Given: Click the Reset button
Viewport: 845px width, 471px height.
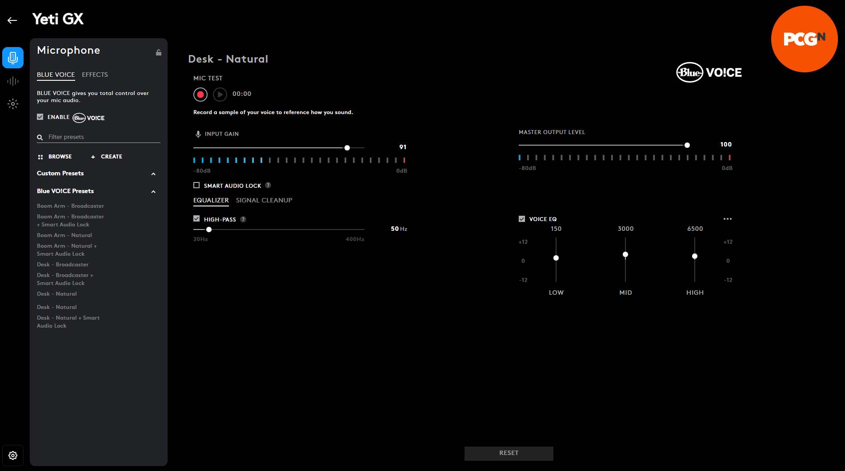Looking at the screenshot, I should tap(509, 453).
